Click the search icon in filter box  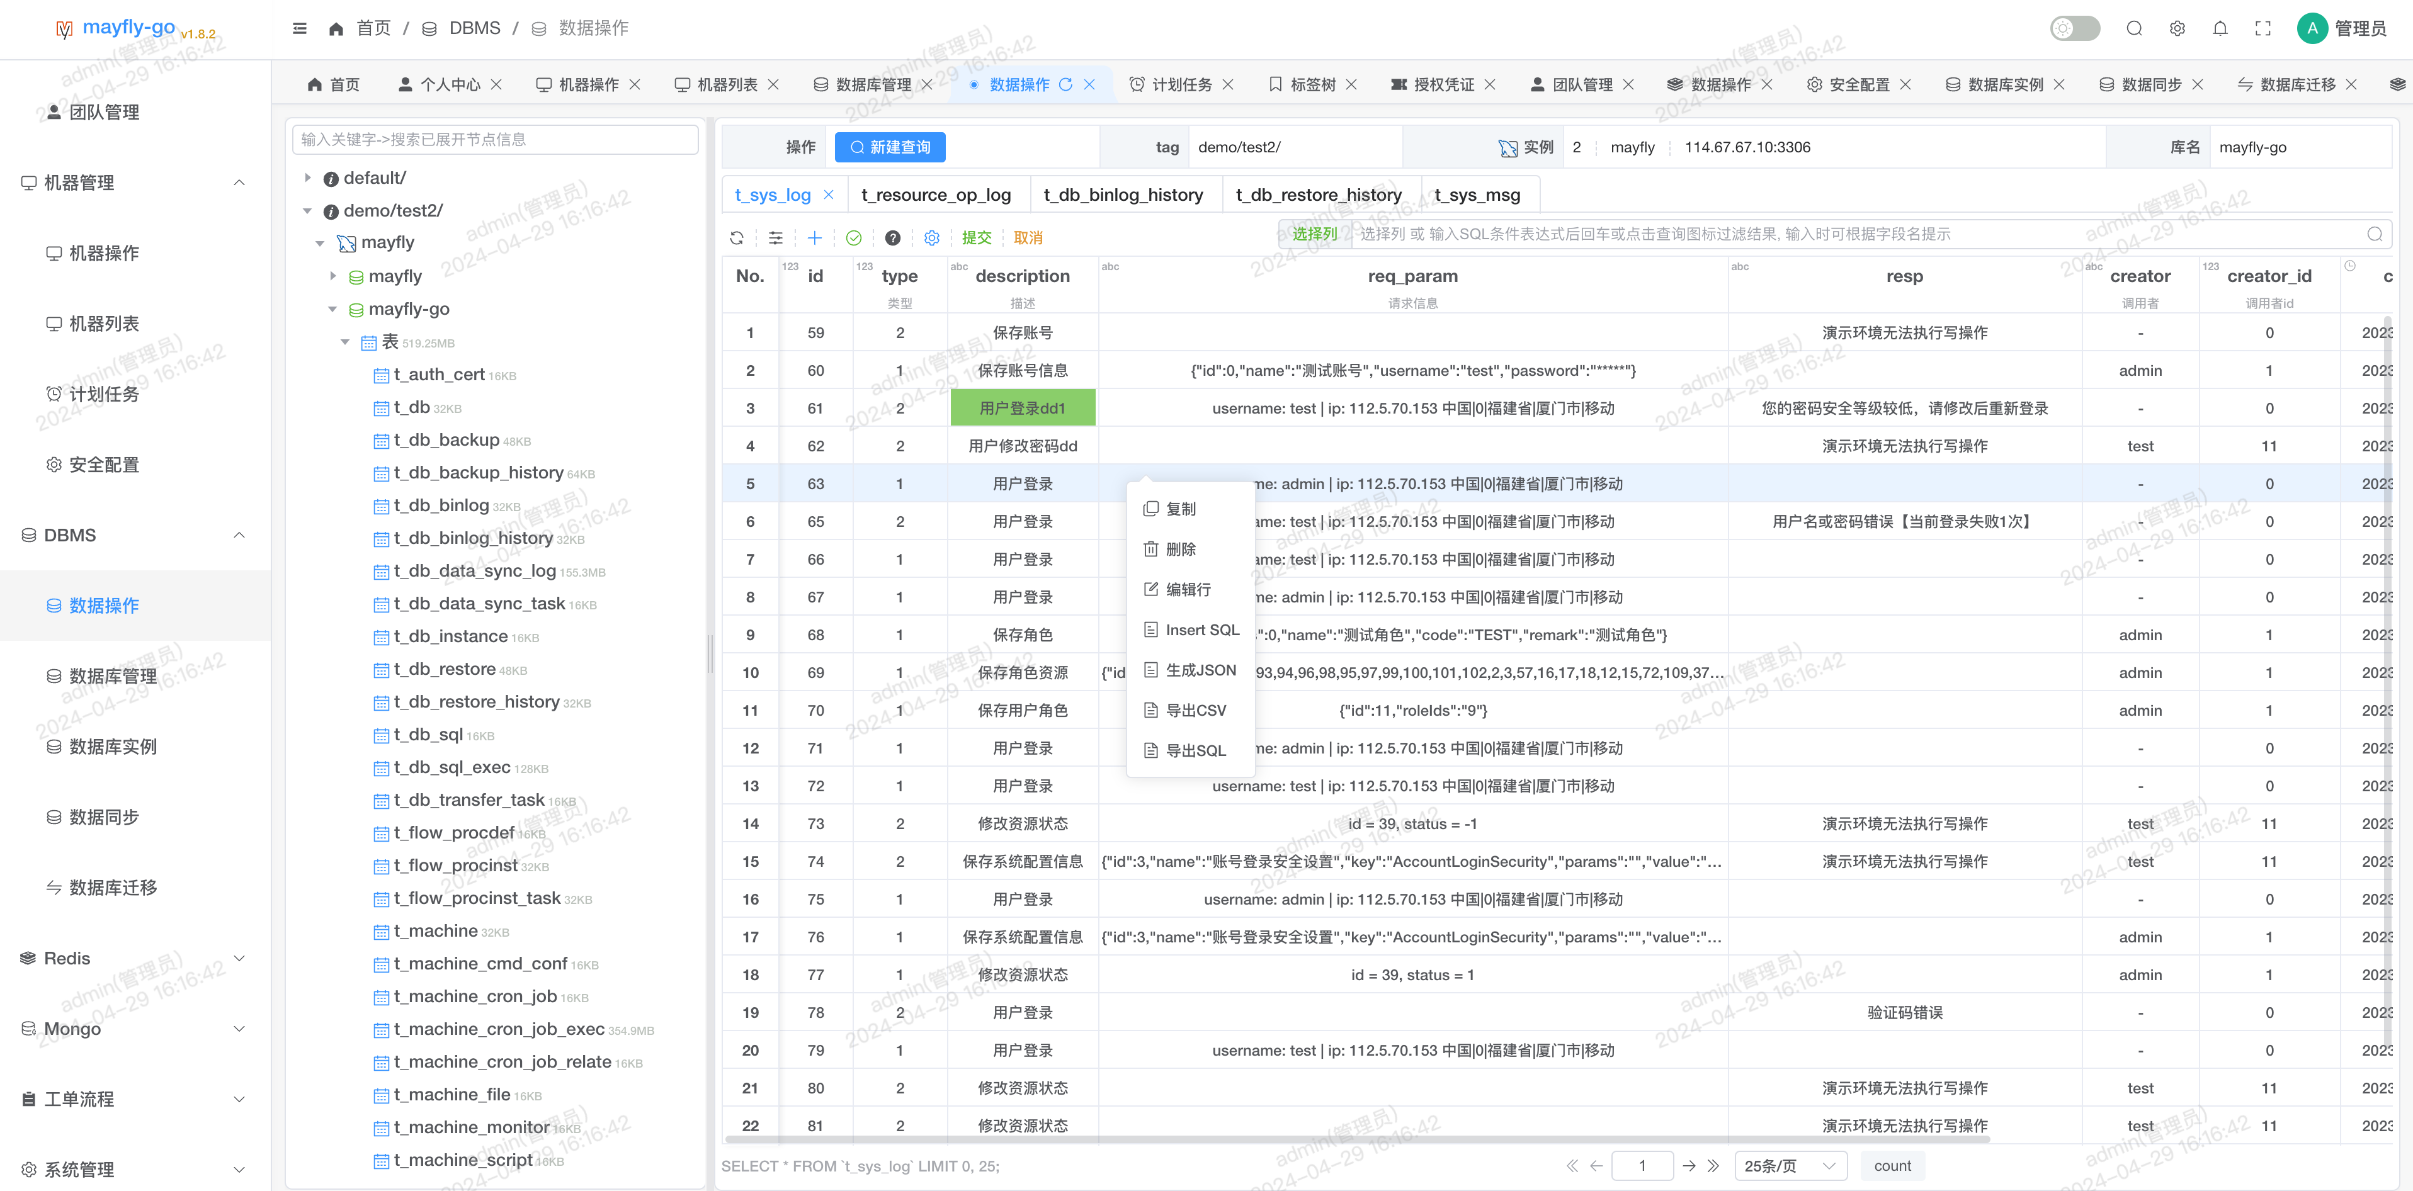pyautogui.click(x=2375, y=234)
